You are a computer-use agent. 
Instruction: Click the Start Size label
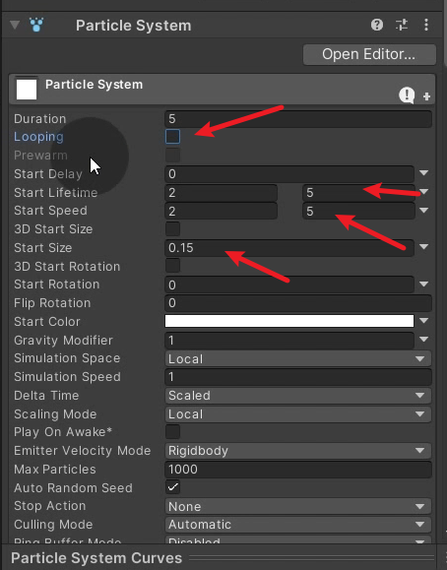click(43, 247)
